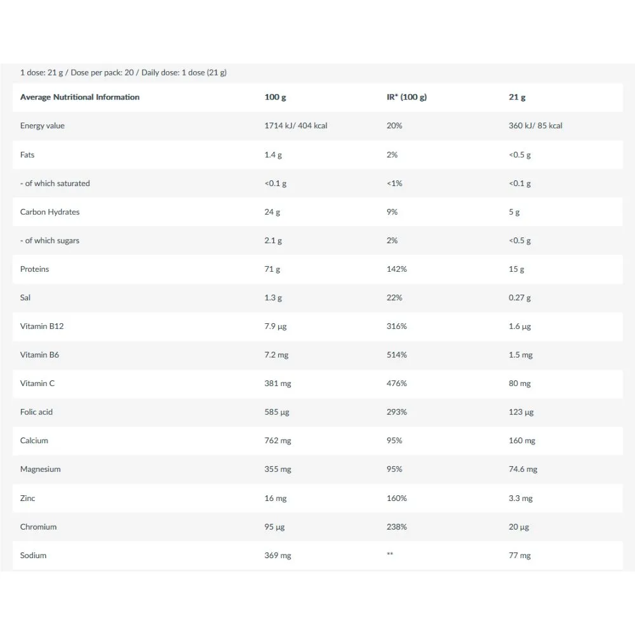Select the '100 g' column header
Screen dimensions: 635x635
tap(276, 97)
